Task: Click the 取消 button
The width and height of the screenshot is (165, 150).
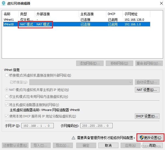Action: [x=108, y=145]
